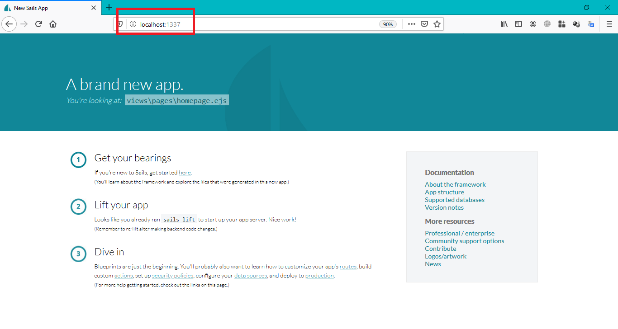Open the Community support options link

464,241
